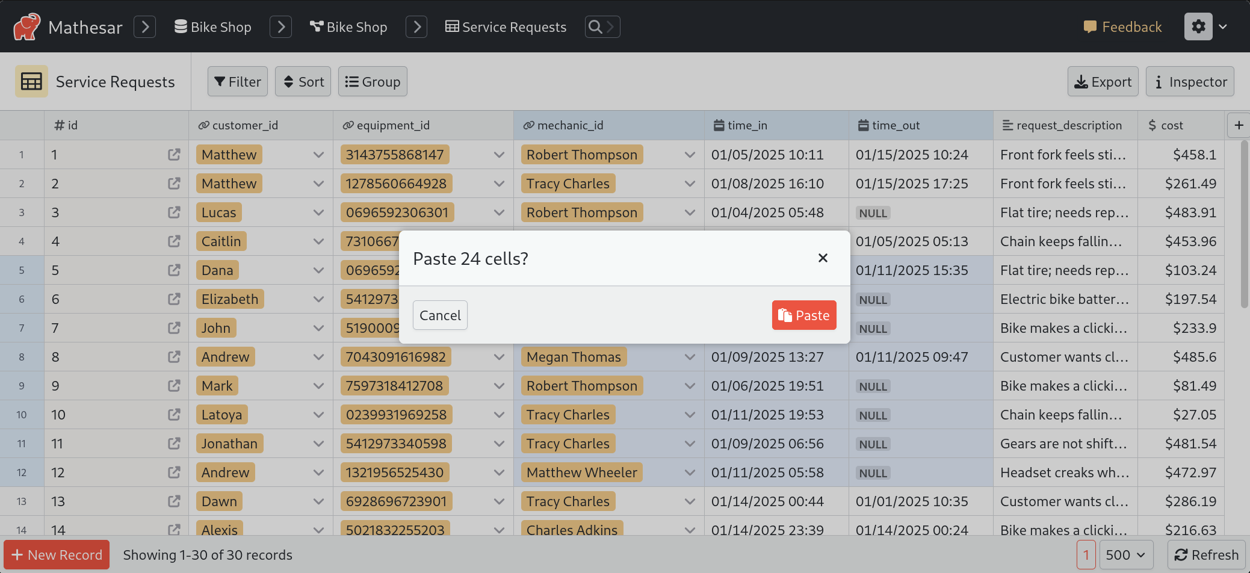Image resolution: width=1250 pixels, height=573 pixels.
Task: Open the Group options
Action: click(373, 81)
